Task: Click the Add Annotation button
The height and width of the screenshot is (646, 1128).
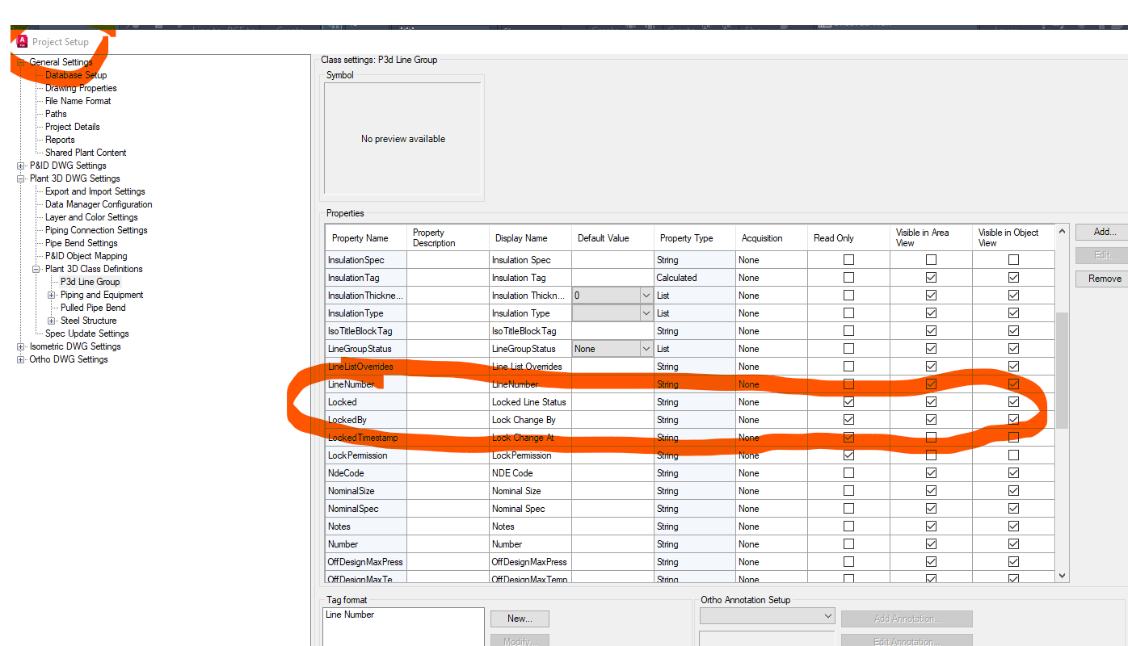Action: point(907,618)
